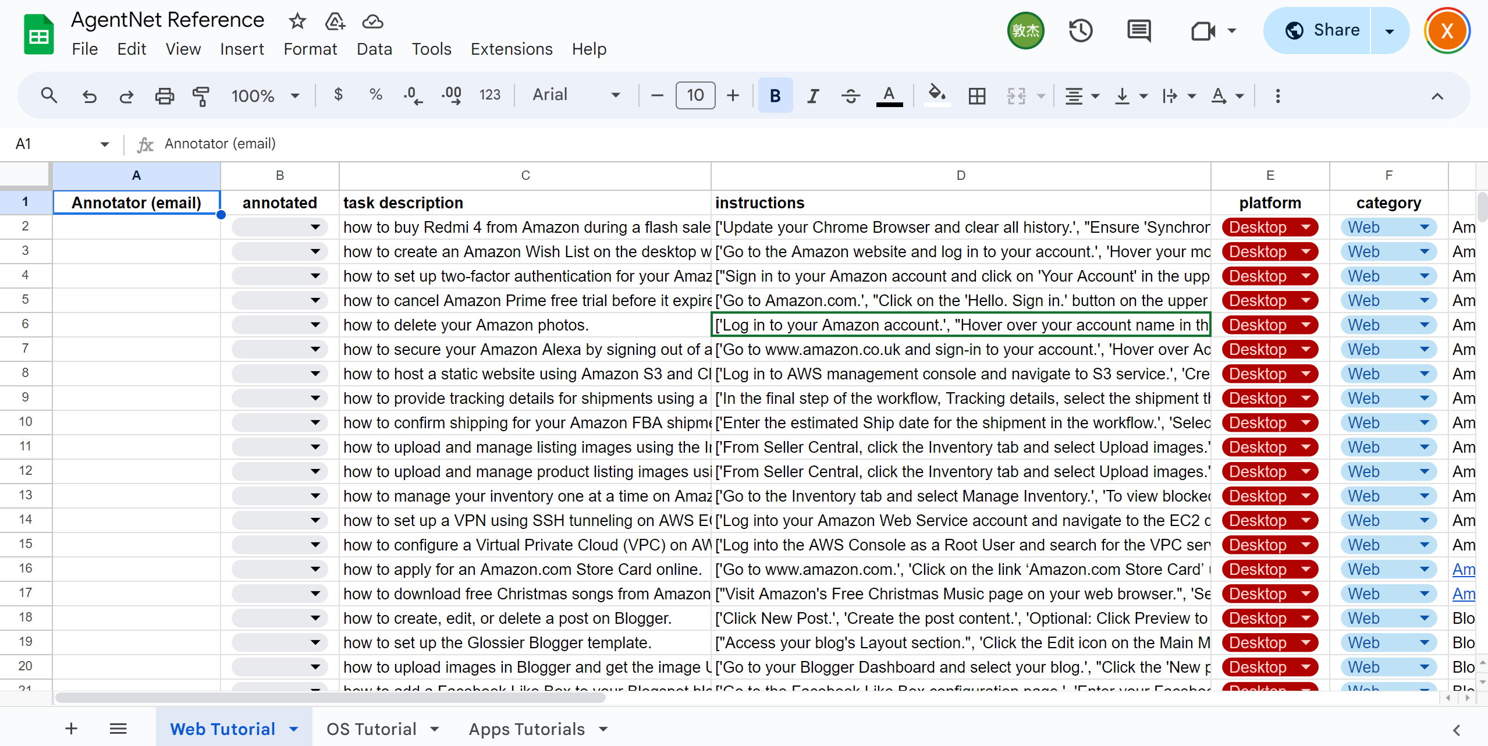Show side panel arrow at bottom right

[x=1457, y=730]
